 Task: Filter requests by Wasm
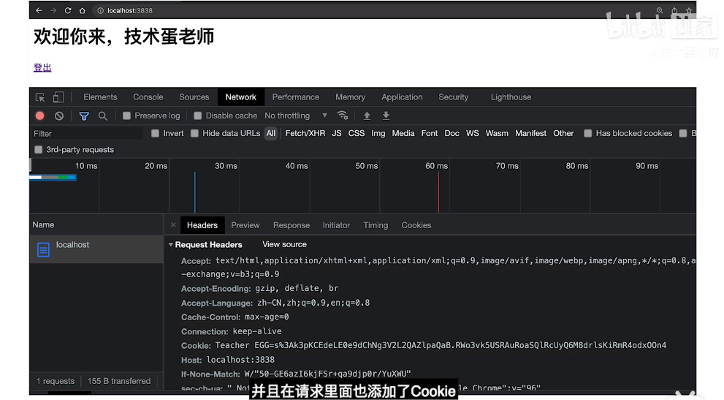click(x=497, y=133)
